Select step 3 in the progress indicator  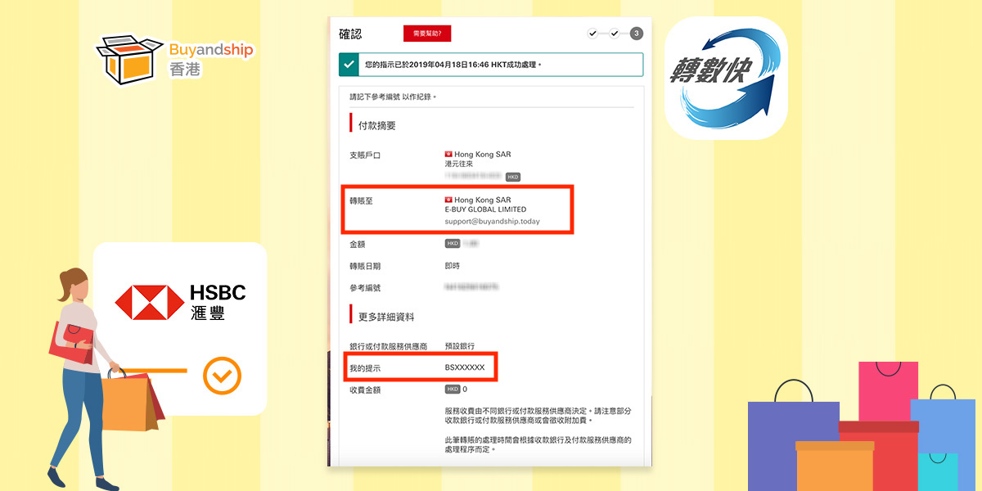(x=636, y=34)
